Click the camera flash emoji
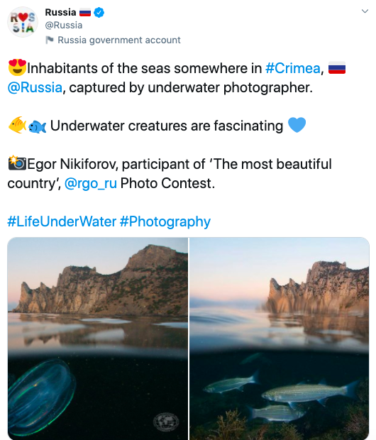376x440 pixels. tap(17, 163)
